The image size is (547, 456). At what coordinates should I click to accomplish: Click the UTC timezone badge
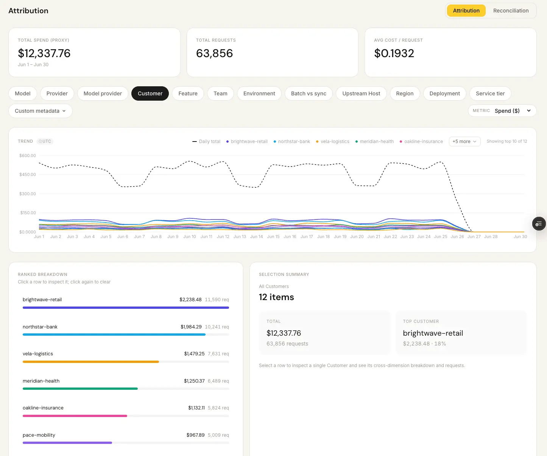pyautogui.click(x=45, y=142)
